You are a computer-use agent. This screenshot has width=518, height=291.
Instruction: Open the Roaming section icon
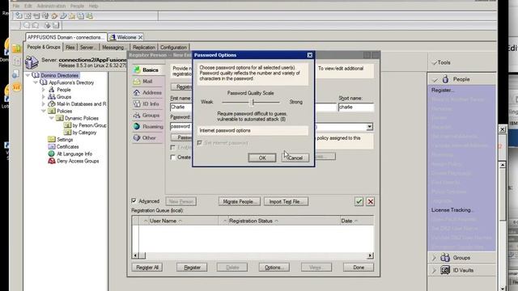point(137,126)
